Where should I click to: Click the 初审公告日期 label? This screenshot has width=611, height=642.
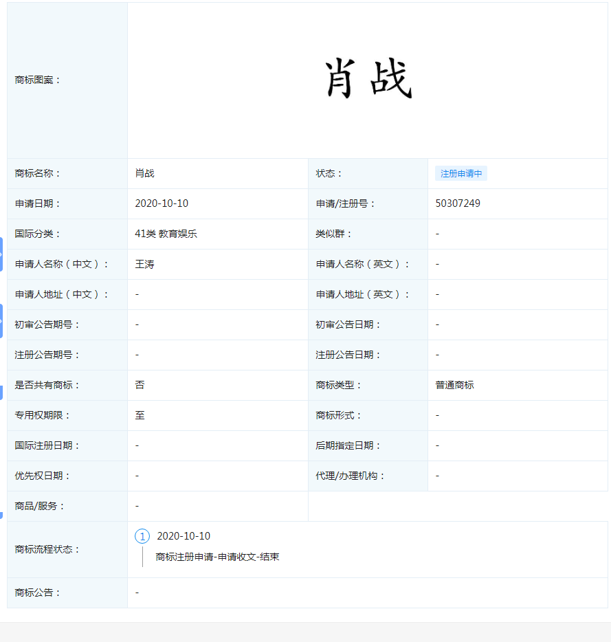tap(348, 324)
